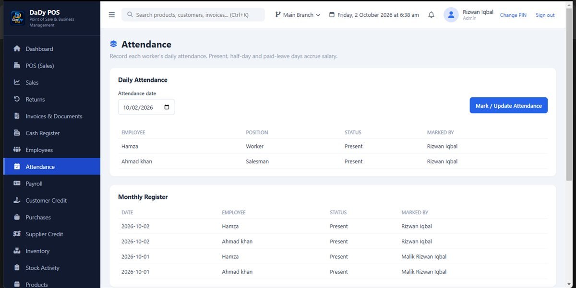
Task: Click the search magnifier icon
Action: (130, 15)
